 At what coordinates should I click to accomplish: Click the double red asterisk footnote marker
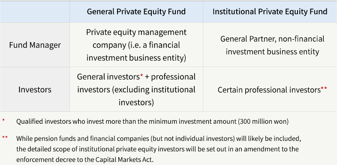[x=5, y=137]
